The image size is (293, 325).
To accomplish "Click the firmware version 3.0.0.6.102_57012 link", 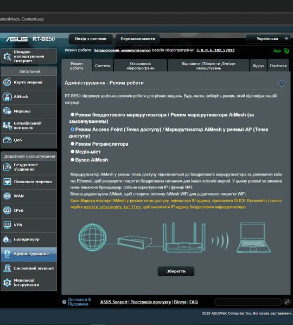I will tap(215, 50).
